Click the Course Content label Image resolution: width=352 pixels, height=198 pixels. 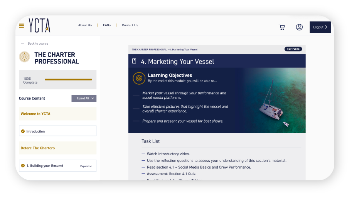(x=32, y=98)
